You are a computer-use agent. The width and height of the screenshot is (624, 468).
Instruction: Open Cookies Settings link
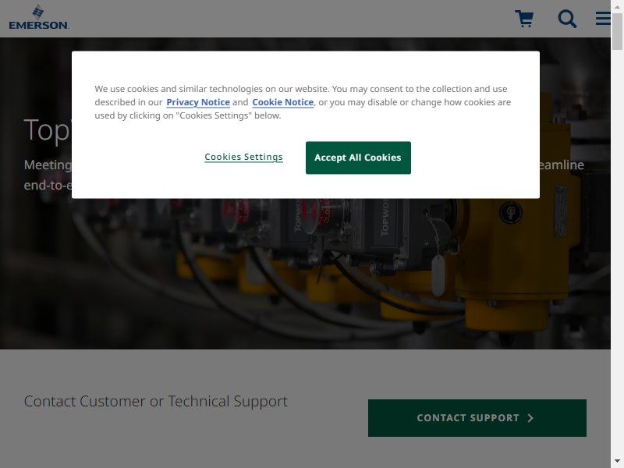pyautogui.click(x=243, y=157)
